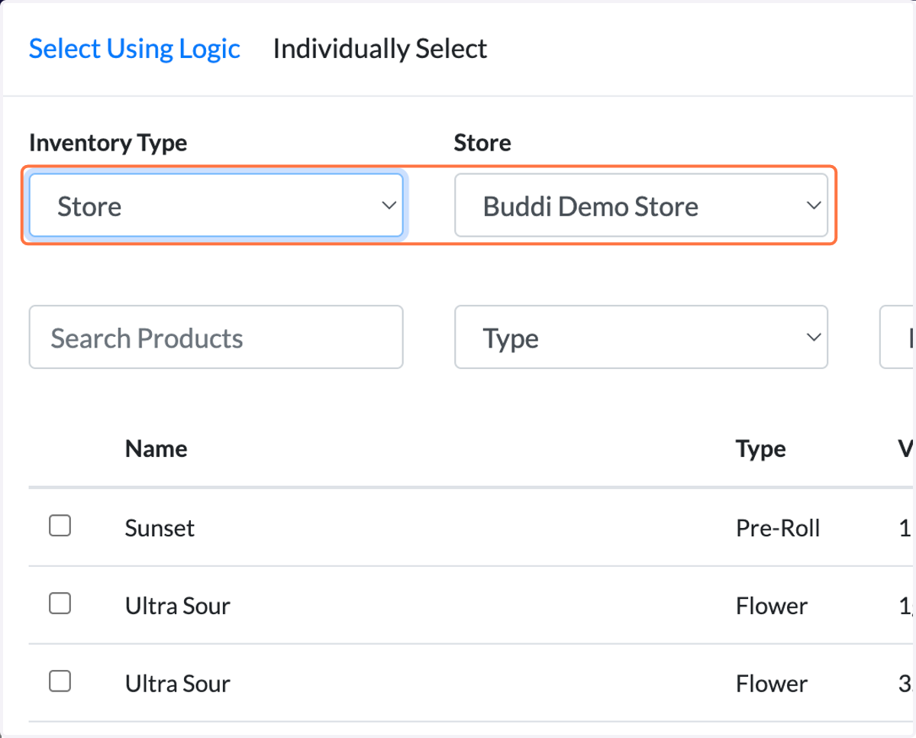
Task: Open the Type filter dropdown
Action: 641,338
